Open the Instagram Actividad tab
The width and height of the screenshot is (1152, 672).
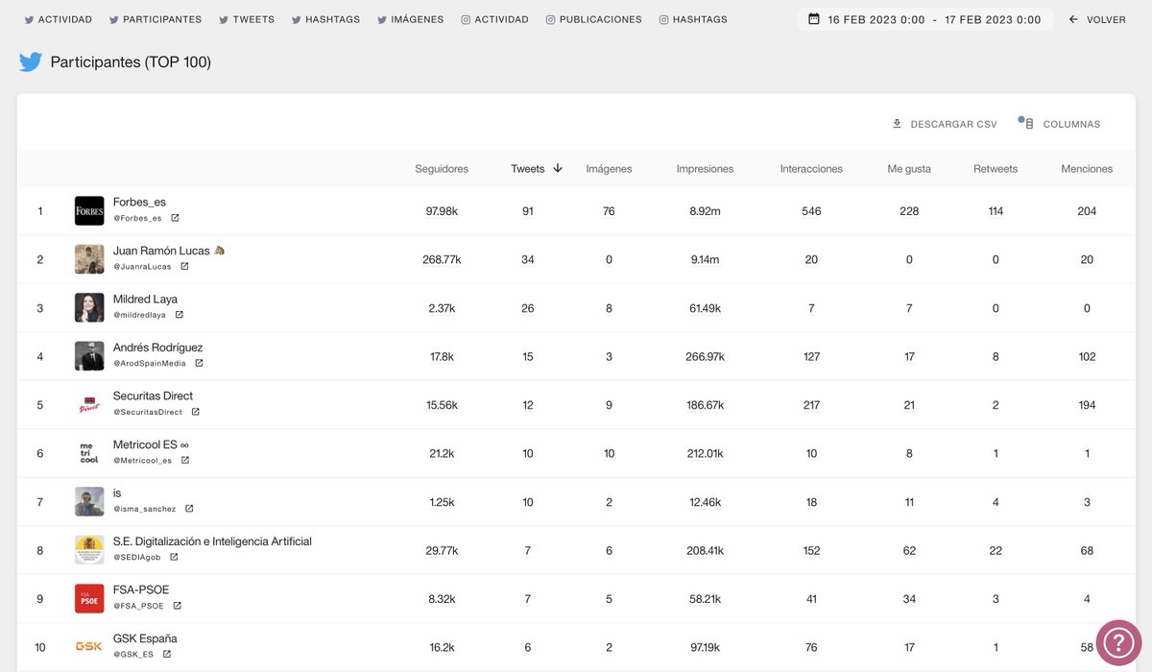pyautogui.click(x=494, y=19)
